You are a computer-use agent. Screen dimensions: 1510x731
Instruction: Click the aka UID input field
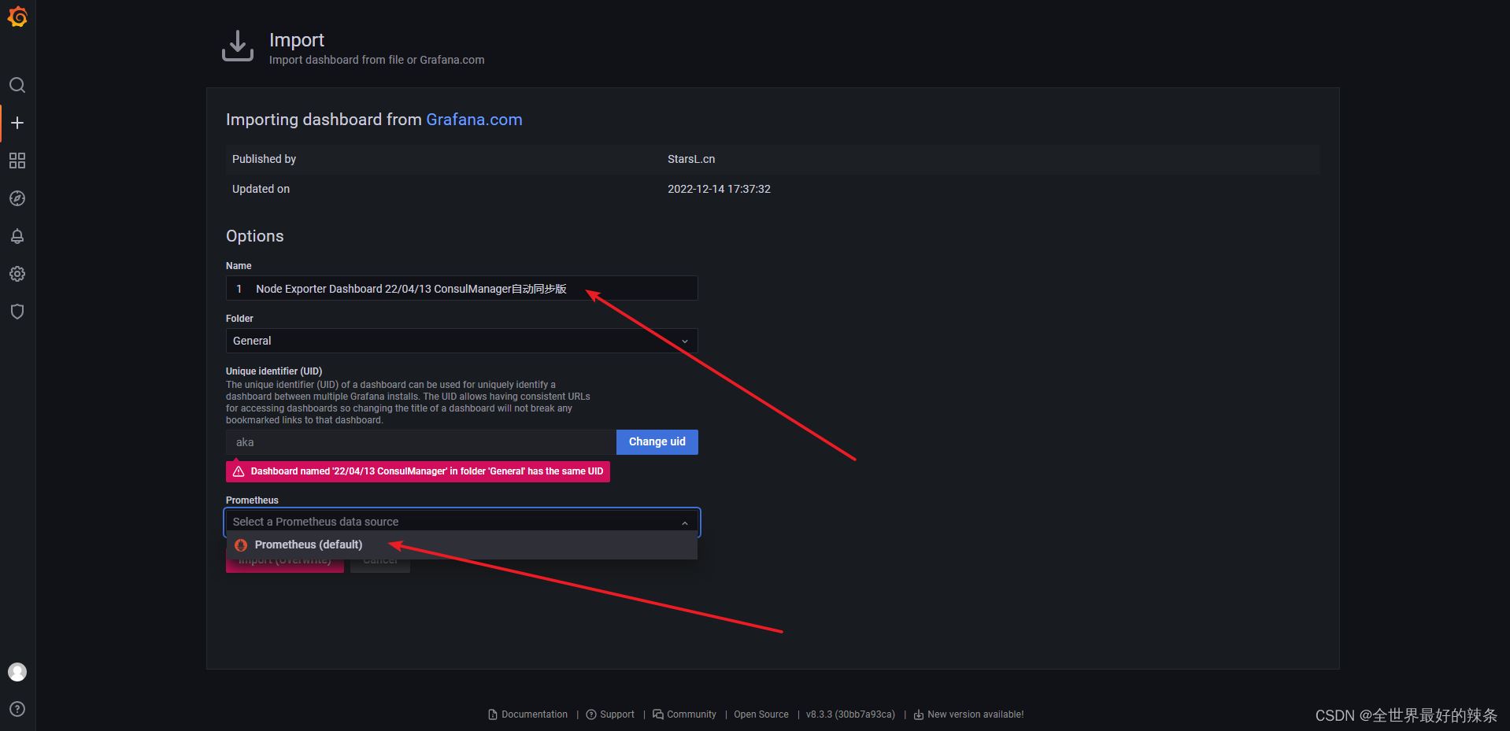[421, 442]
